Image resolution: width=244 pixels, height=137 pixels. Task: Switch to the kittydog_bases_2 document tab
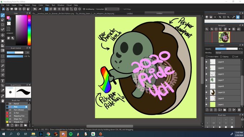pos(95,14)
